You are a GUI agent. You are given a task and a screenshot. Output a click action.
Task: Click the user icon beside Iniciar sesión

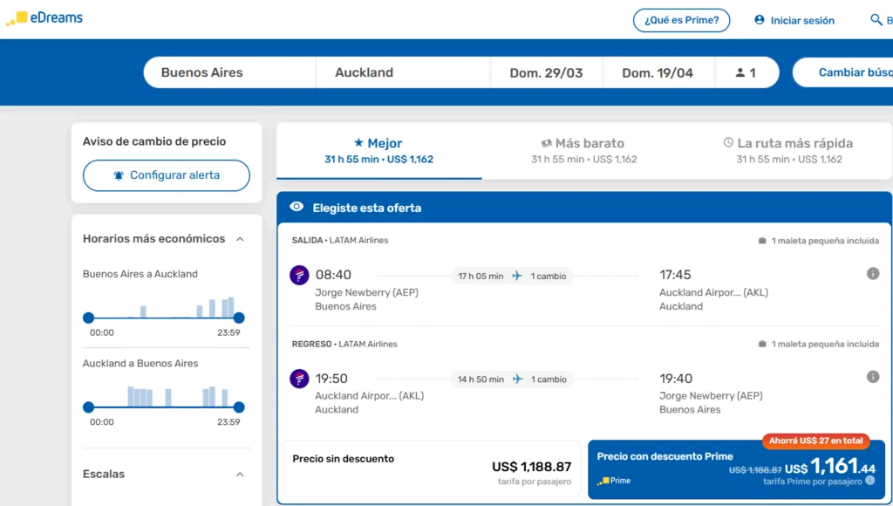click(x=759, y=20)
